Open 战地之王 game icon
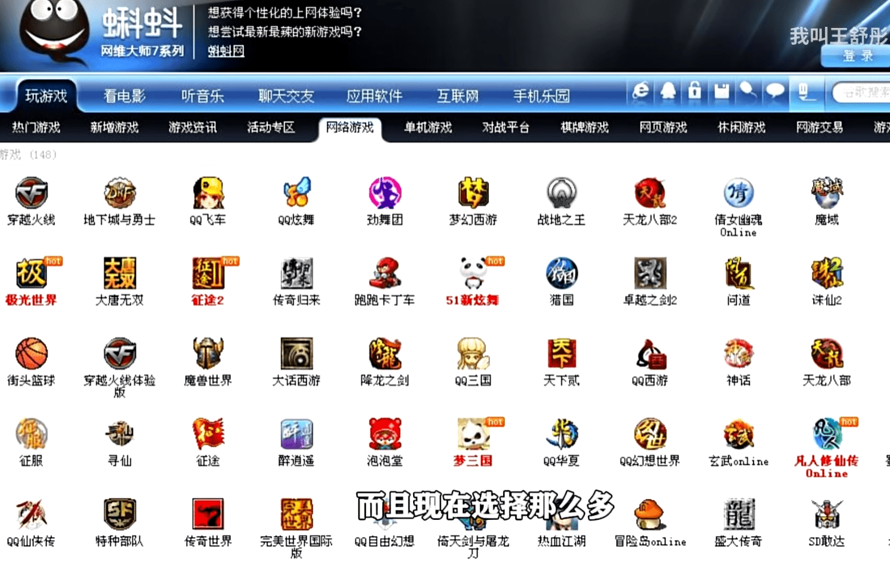 pos(561,193)
